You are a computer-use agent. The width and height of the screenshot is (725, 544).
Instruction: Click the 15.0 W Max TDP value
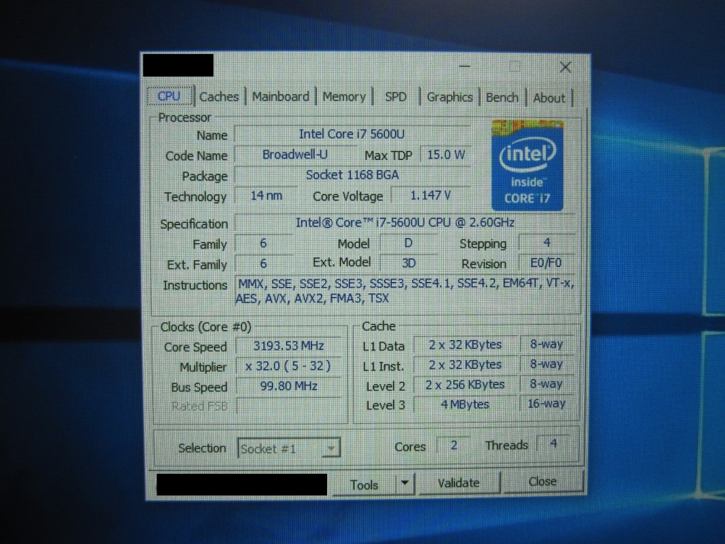pos(446,154)
